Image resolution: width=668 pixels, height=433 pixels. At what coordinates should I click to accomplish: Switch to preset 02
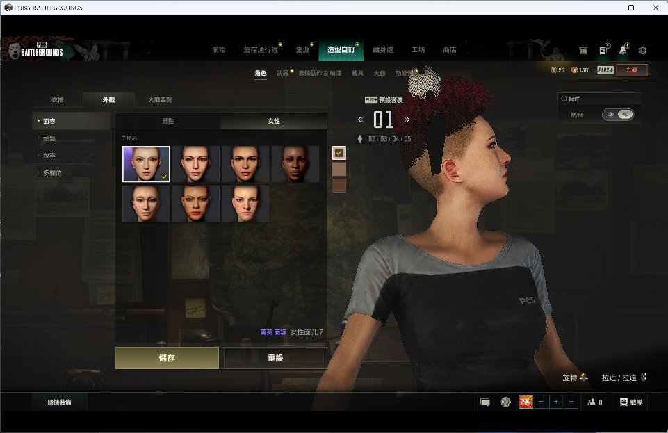[x=372, y=139]
